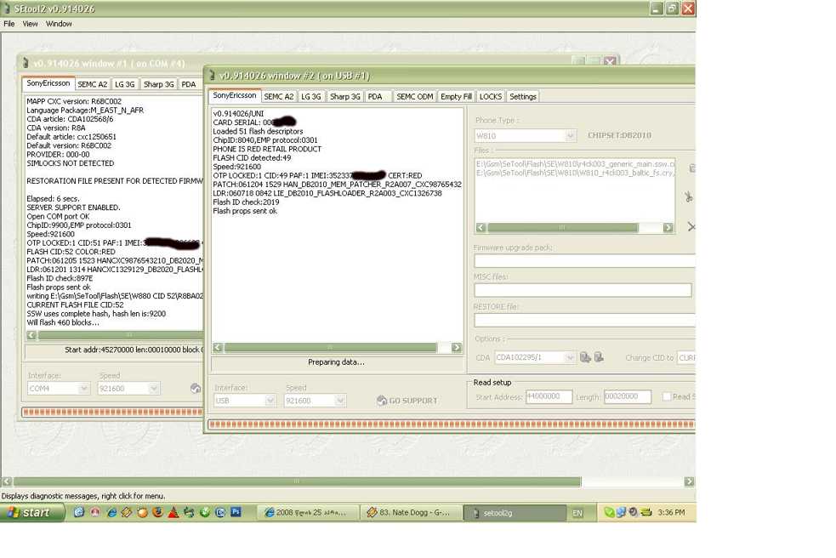
Task: Open the LOCKS tab
Action: click(491, 97)
